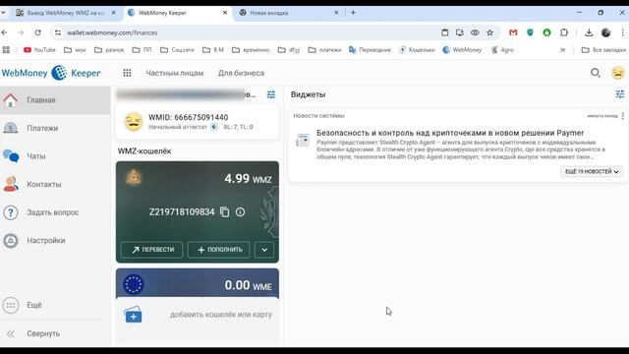Image resolution: width=629 pixels, height=354 pixels.
Task: Open browser tab search dropdown
Action: 3,13
